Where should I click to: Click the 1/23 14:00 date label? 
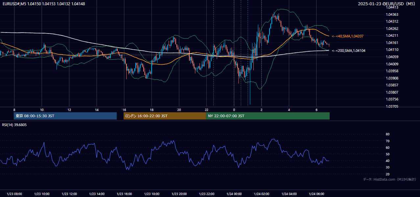(x=97, y=194)
